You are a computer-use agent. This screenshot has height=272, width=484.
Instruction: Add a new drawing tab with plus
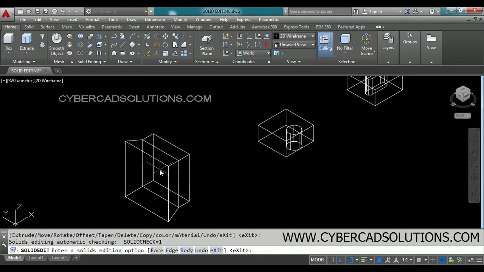58,71
